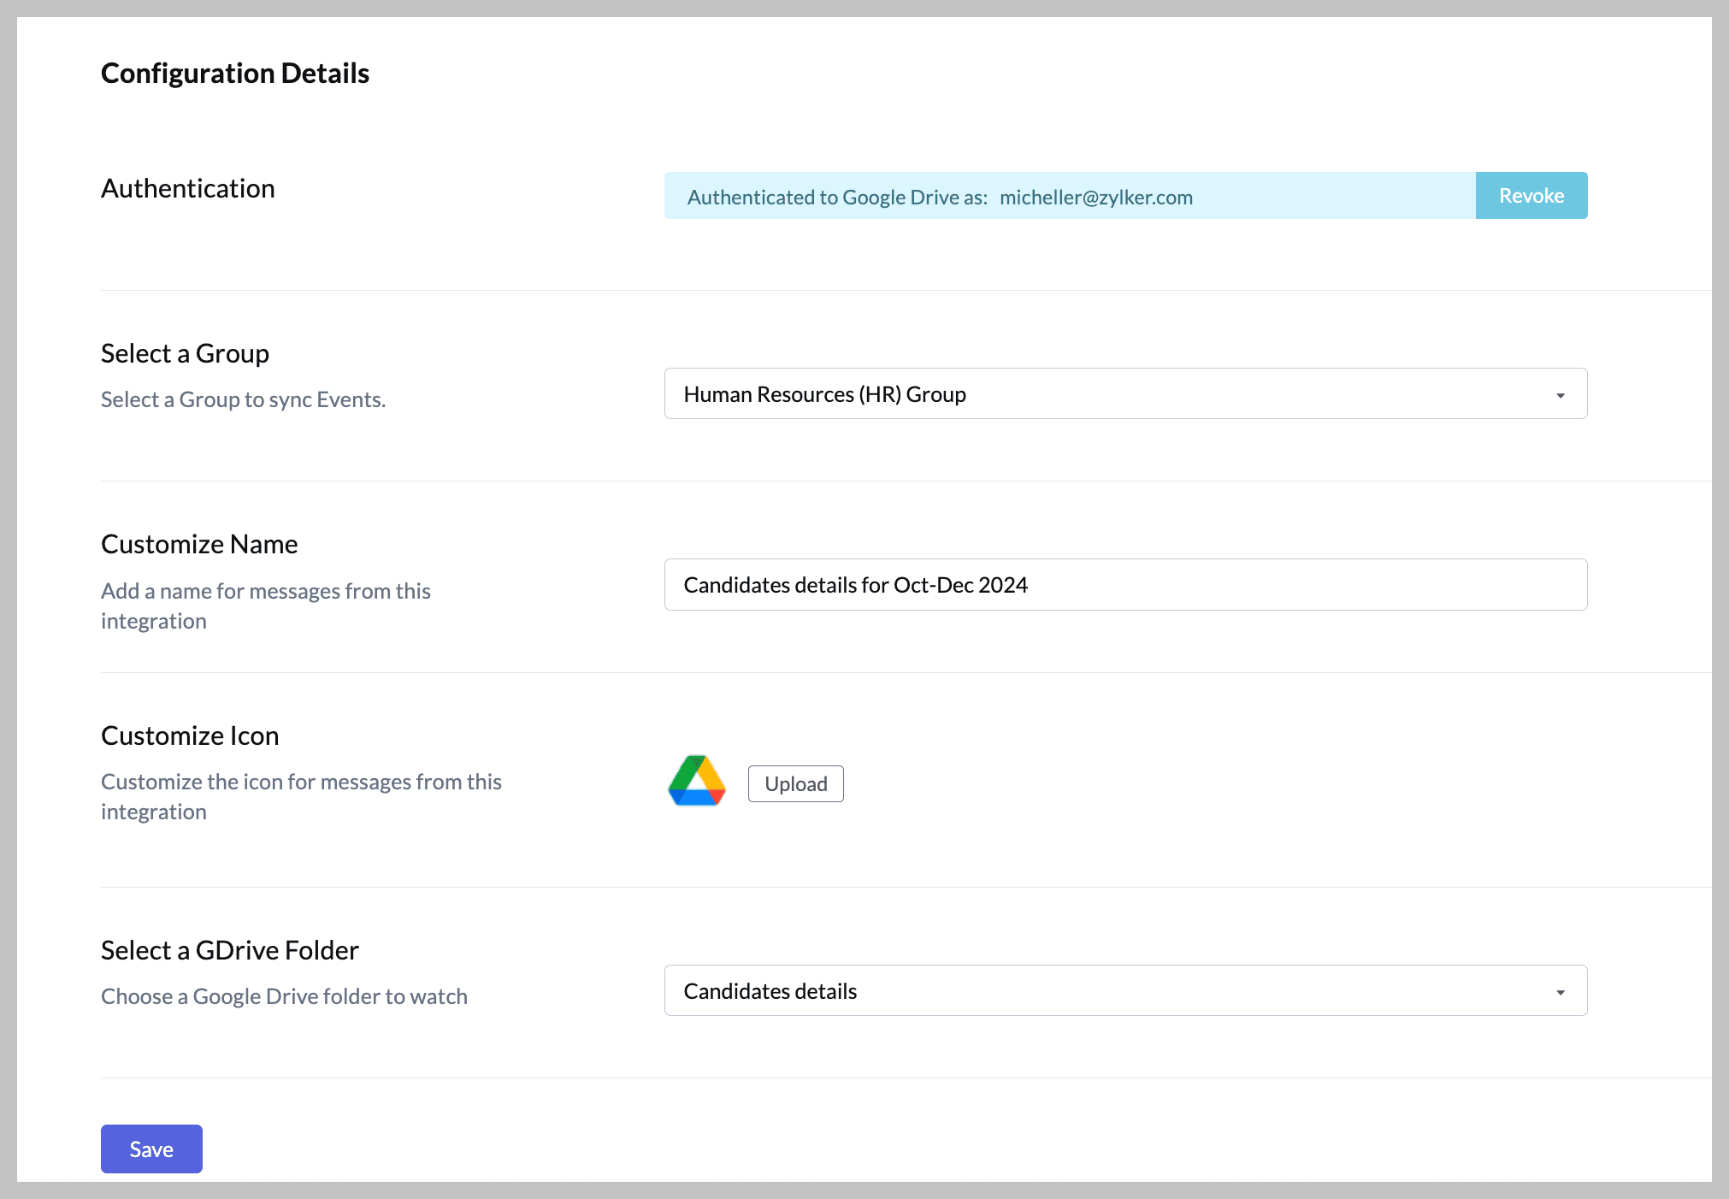Image resolution: width=1729 pixels, height=1199 pixels.
Task: Click the Google Drive icon thumbnail
Action: point(697,782)
